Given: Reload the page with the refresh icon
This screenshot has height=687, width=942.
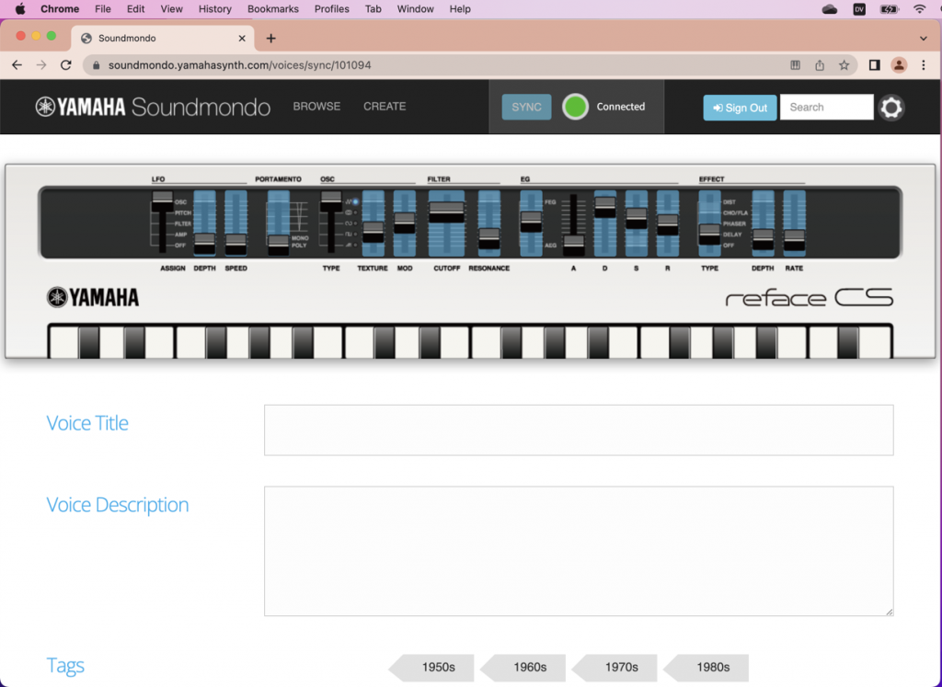Looking at the screenshot, I should 64,65.
